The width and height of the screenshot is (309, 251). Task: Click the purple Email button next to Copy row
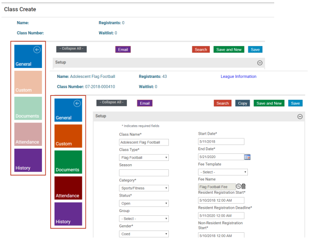[x=145, y=103]
